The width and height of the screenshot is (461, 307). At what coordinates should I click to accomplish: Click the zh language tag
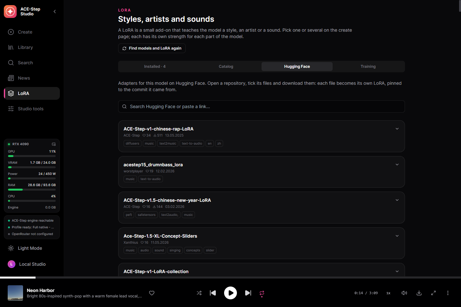pyautogui.click(x=219, y=143)
